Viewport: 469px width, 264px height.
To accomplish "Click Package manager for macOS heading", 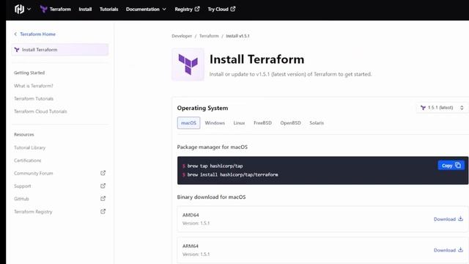I will coord(213,147).
